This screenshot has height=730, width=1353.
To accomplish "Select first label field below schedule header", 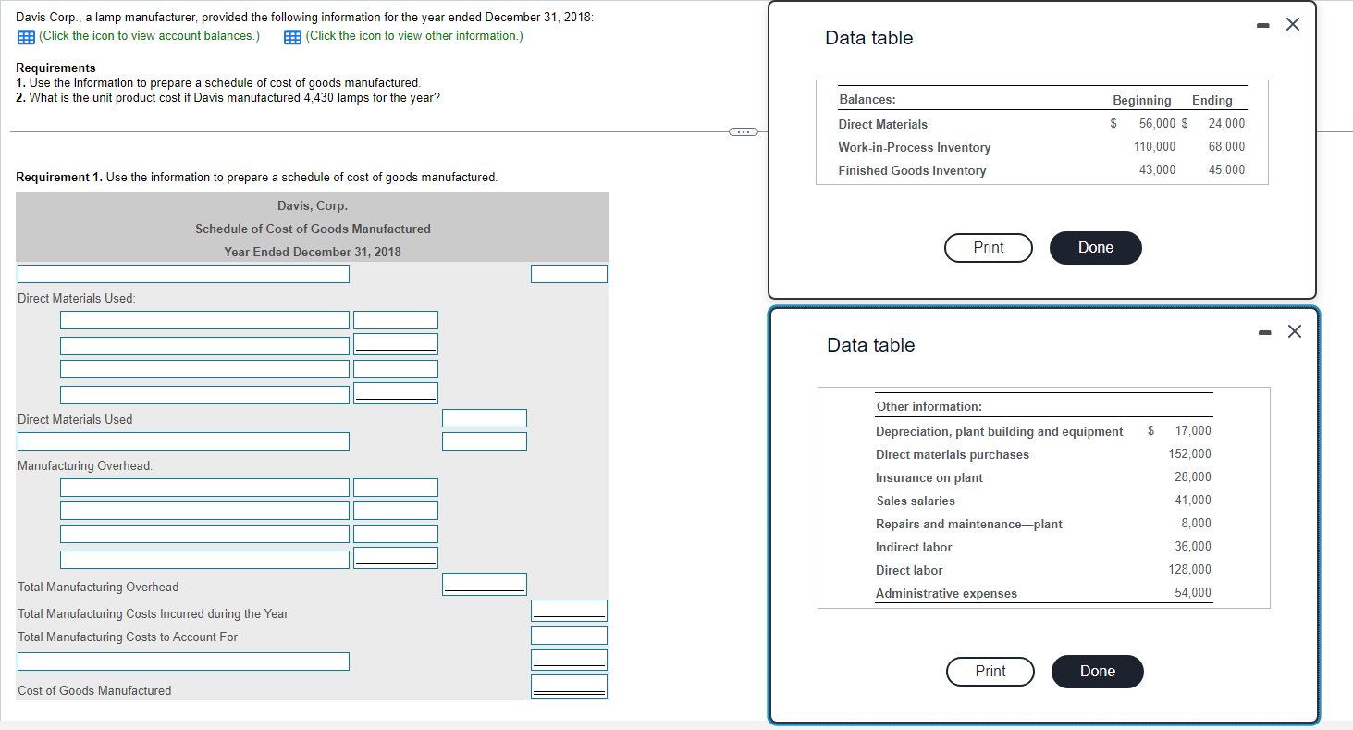I will point(183,274).
